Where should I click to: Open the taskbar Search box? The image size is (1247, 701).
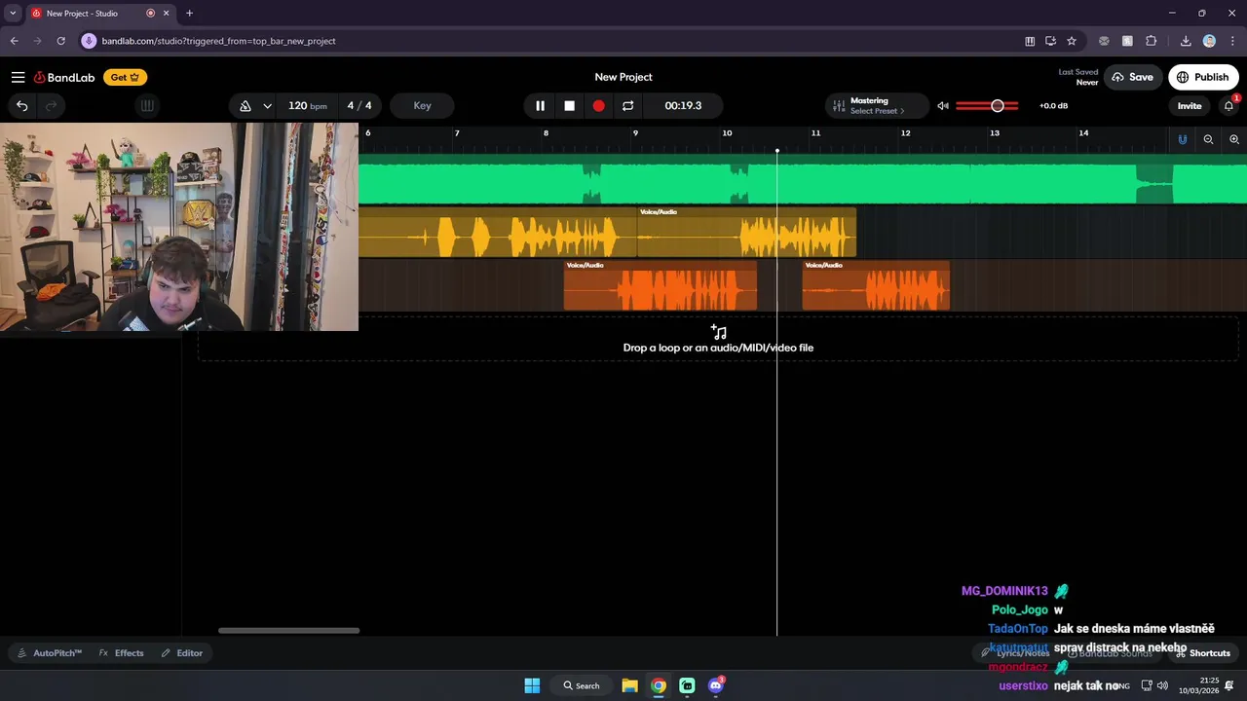[x=581, y=685]
